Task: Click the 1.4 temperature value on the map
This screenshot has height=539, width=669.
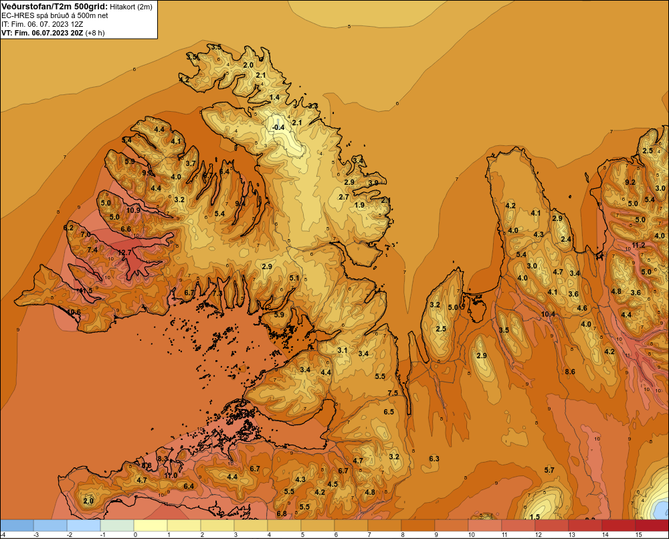Action: 275,97
